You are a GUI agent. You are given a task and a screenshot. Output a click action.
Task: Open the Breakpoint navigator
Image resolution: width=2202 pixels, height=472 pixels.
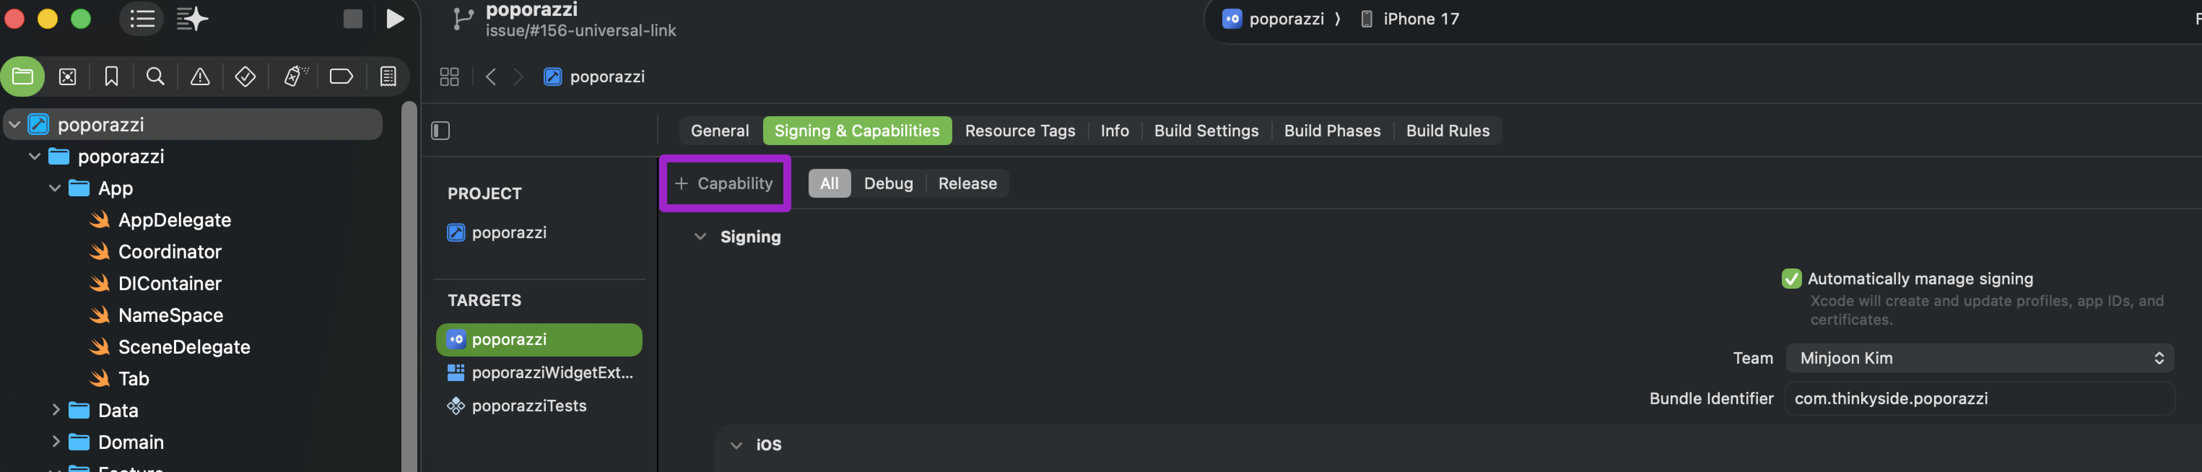(341, 77)
